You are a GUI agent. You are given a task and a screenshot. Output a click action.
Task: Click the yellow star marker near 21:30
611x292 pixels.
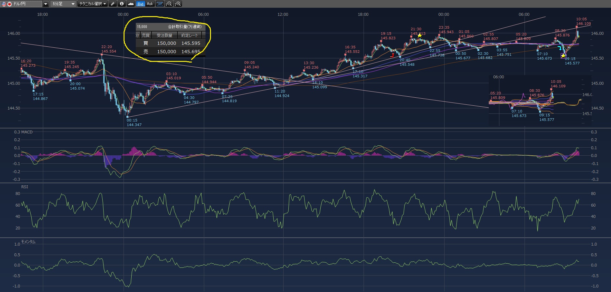[x=419, y=35]
